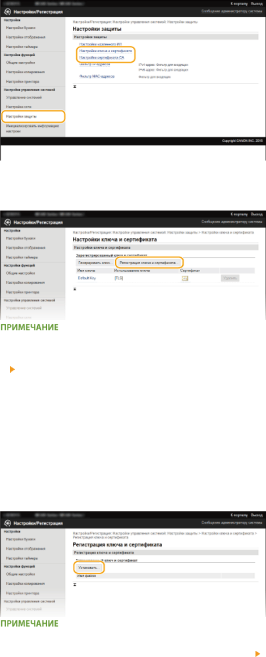Click Установить... button
Image resolution: width=266 pixels, height=657 pixels.
pos(89,567)
